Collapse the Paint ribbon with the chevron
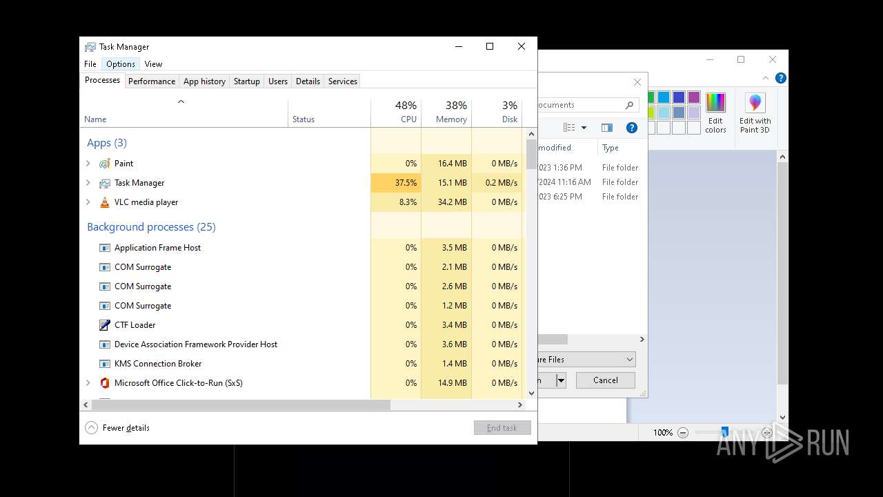This screenshot has width=883, height=497. (x=766, y=78)
